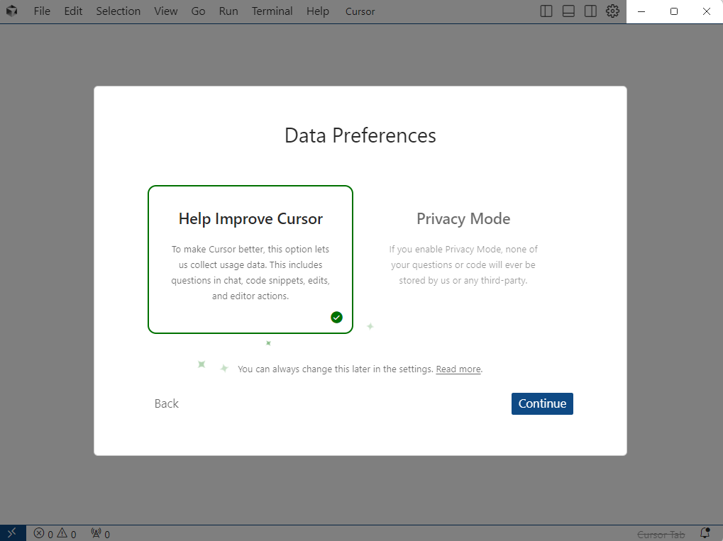Open the Read more link
723x541 pixels.
point(458,369)
